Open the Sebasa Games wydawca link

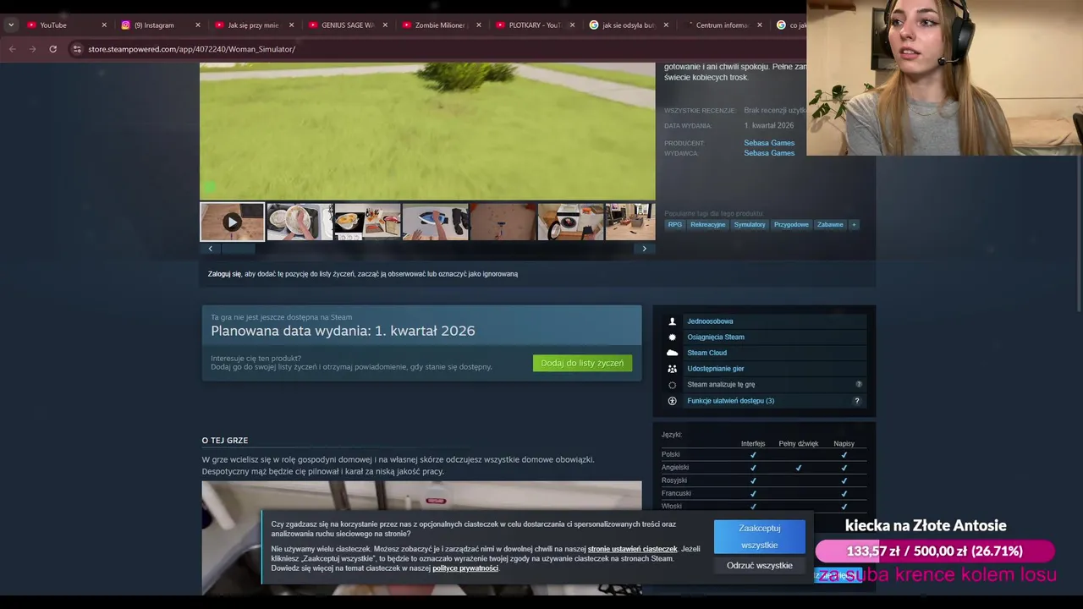click(769, 153)
